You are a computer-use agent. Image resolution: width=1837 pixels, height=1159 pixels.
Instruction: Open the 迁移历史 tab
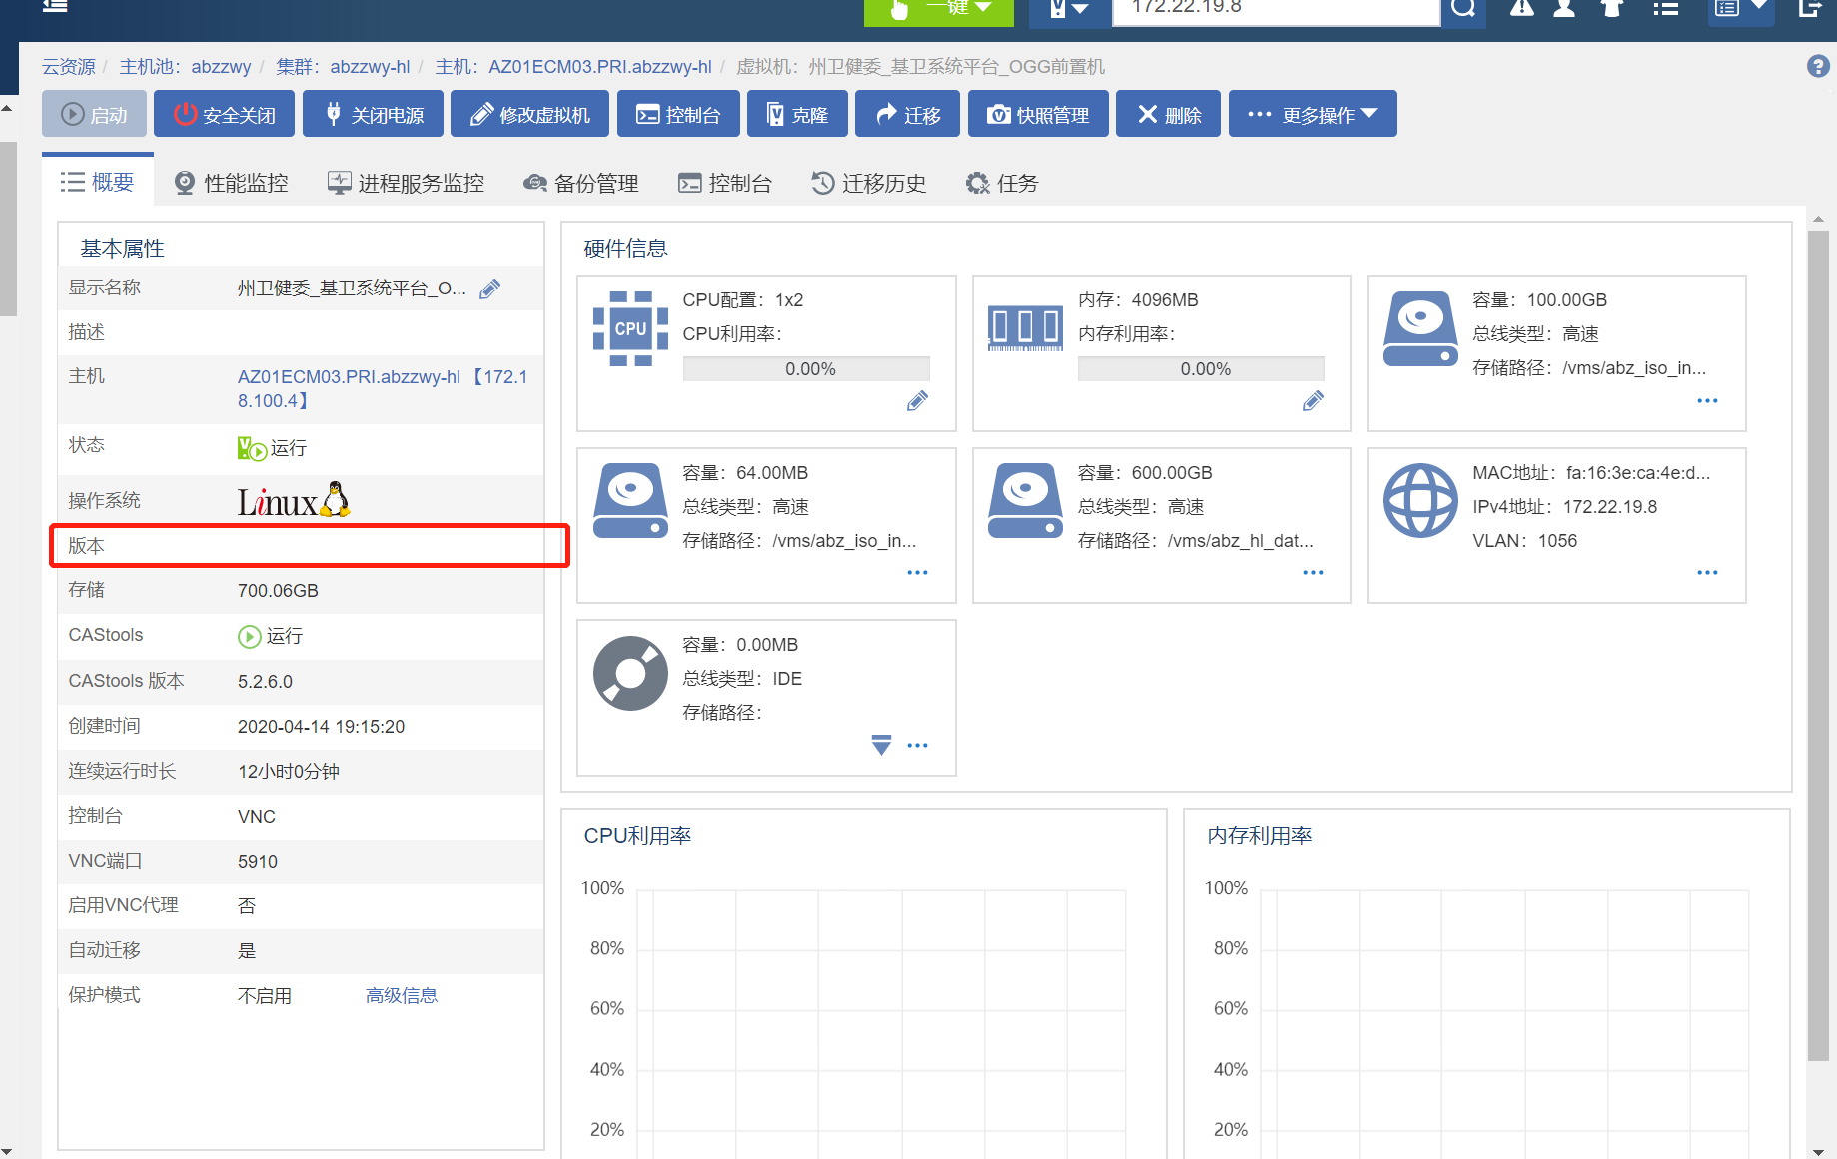pyautogui.click(x=869, y=183)
